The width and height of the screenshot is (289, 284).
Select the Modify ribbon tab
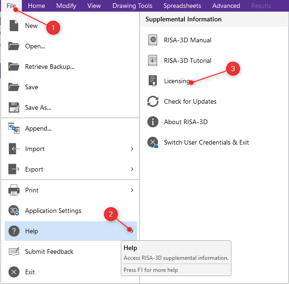[66, 6]
